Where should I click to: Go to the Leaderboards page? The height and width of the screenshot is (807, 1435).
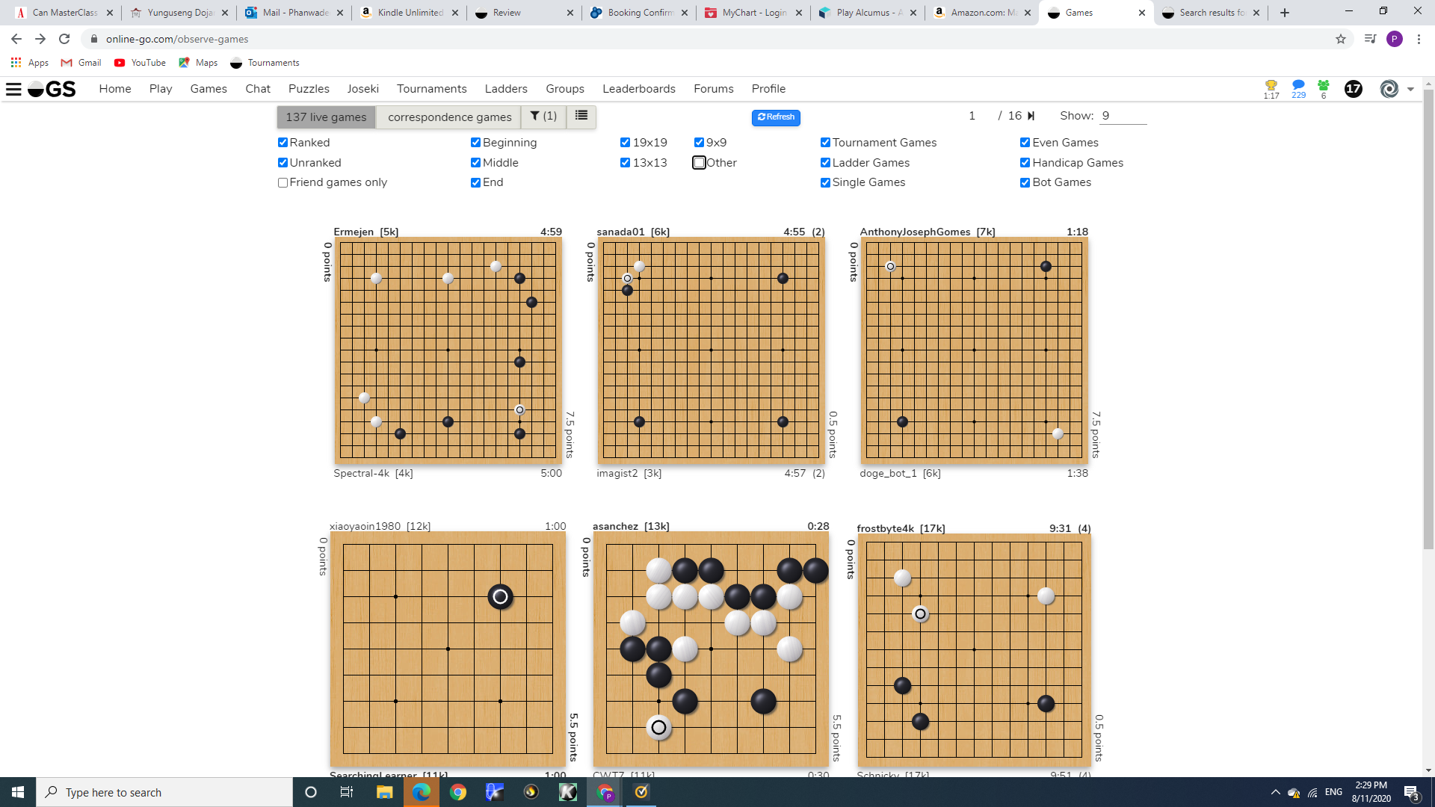click(638, 89)
